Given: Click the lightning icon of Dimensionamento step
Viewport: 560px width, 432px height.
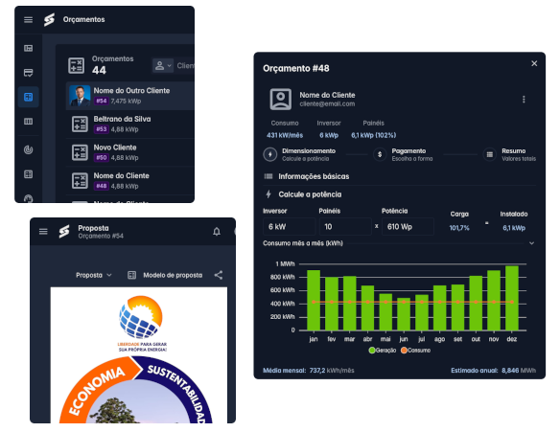Looking at the screenshot, I should [x=270, y=154].
